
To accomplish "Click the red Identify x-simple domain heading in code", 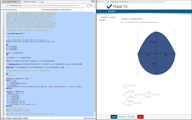I will (18, 58).
